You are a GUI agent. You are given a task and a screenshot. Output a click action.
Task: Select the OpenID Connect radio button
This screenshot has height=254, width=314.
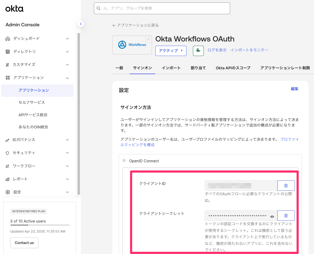click(124, 160)
